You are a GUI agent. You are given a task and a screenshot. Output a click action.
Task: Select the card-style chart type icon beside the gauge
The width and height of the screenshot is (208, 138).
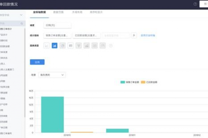(95, 46)
